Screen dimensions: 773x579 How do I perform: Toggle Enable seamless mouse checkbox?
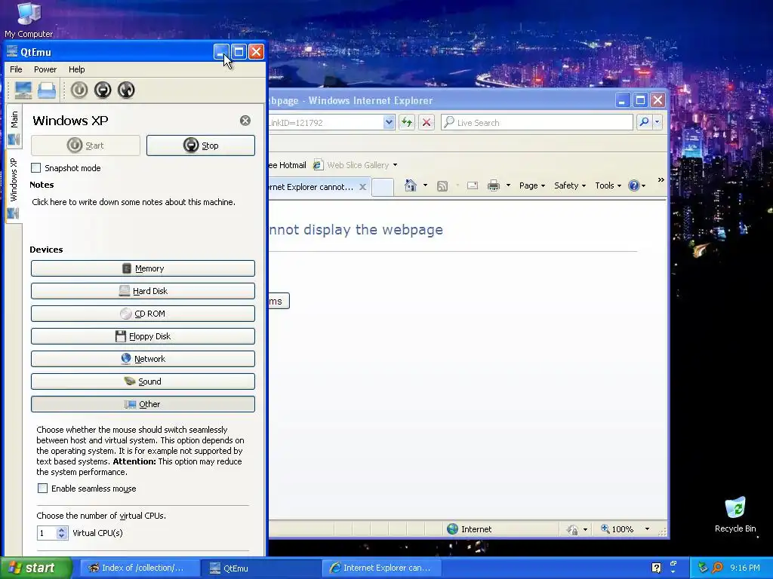point(43,489)
